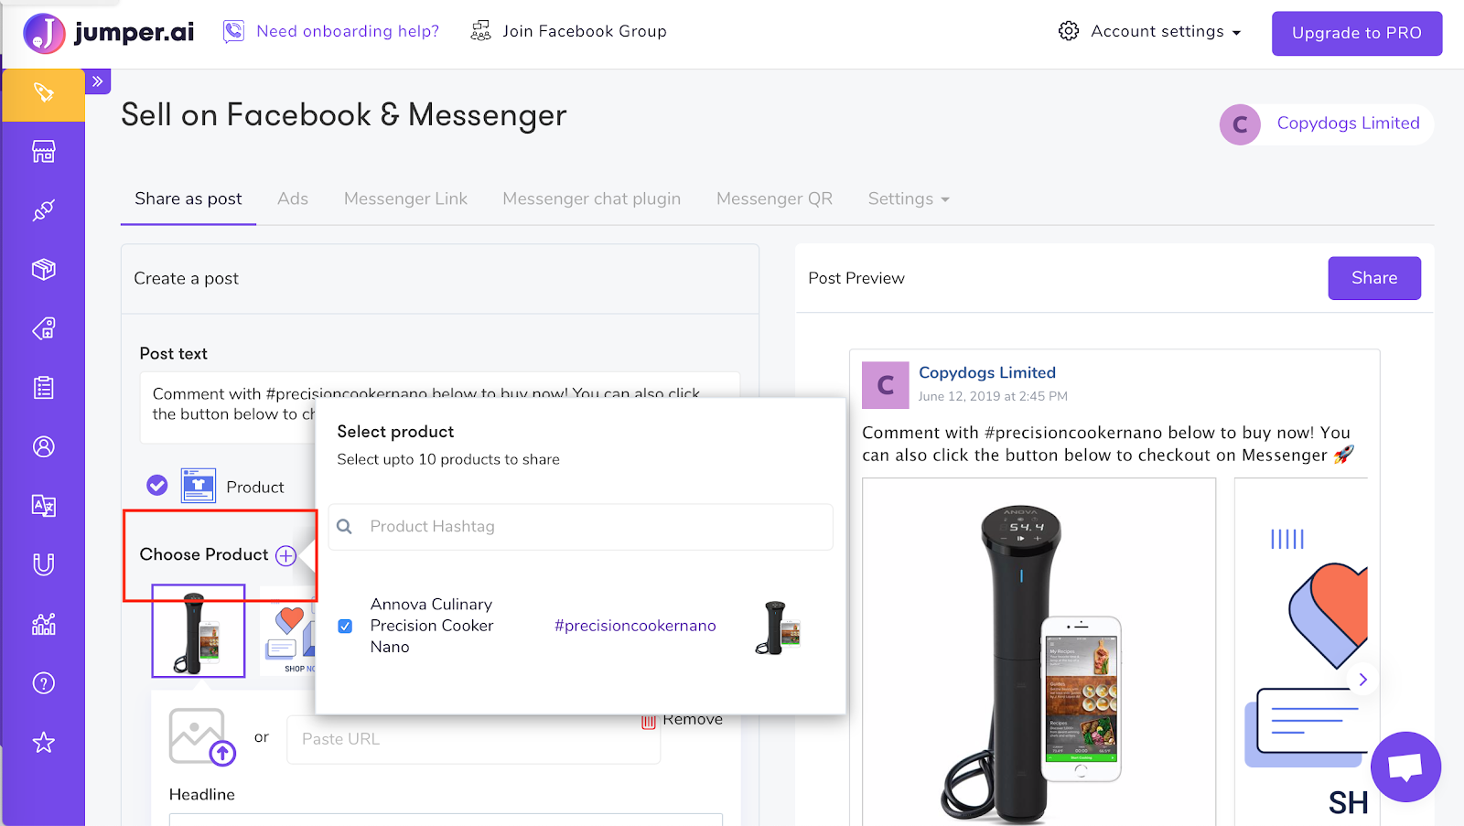Open the box products icon in the sidebar

(x=43, y=269)
